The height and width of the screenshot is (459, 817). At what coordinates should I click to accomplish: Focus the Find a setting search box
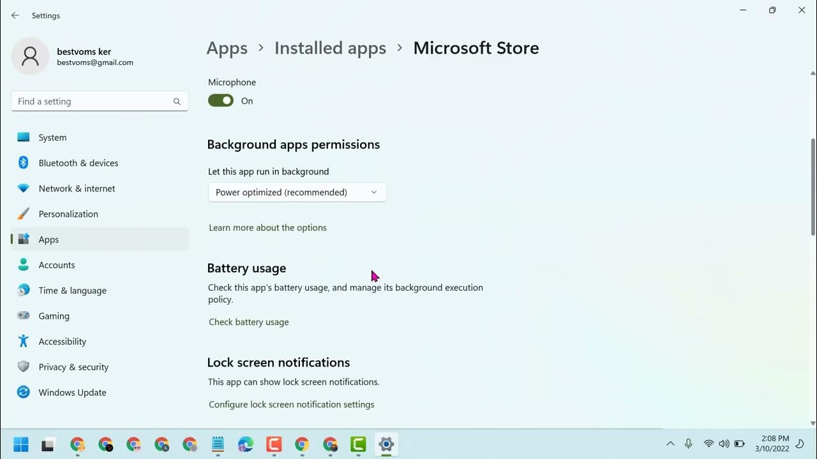coord(100,101)
